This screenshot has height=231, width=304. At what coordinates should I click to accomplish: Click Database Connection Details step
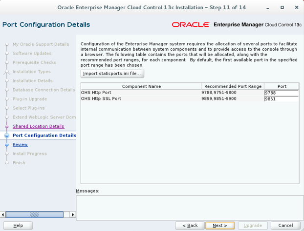[44, 90]
